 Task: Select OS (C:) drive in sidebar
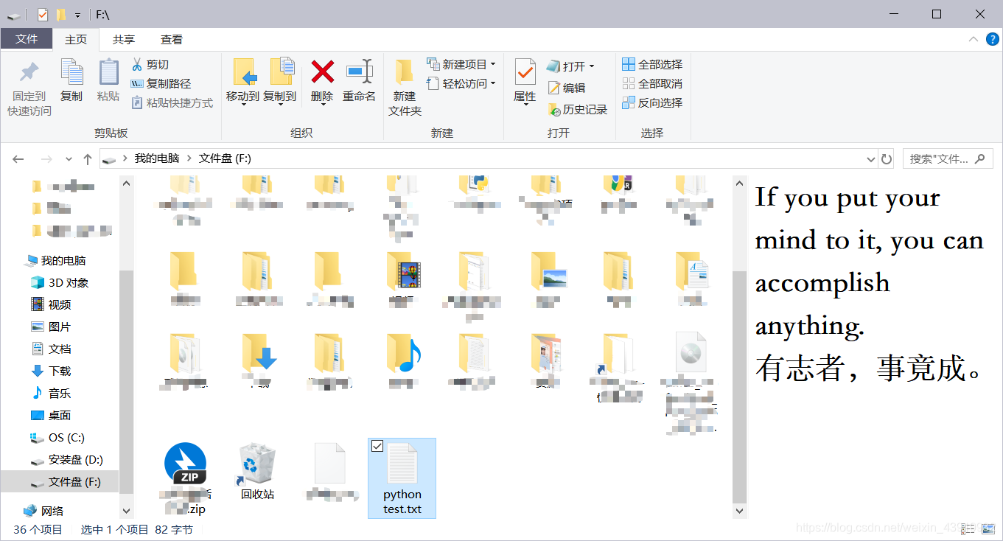58,438
